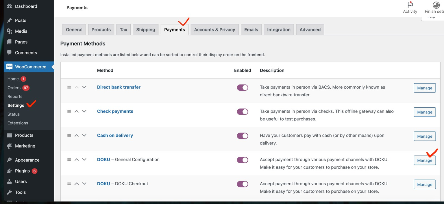Viewport: 444px width, 204px height.
Task: Click the Comments bubble icon
Action: click(10, 53)
